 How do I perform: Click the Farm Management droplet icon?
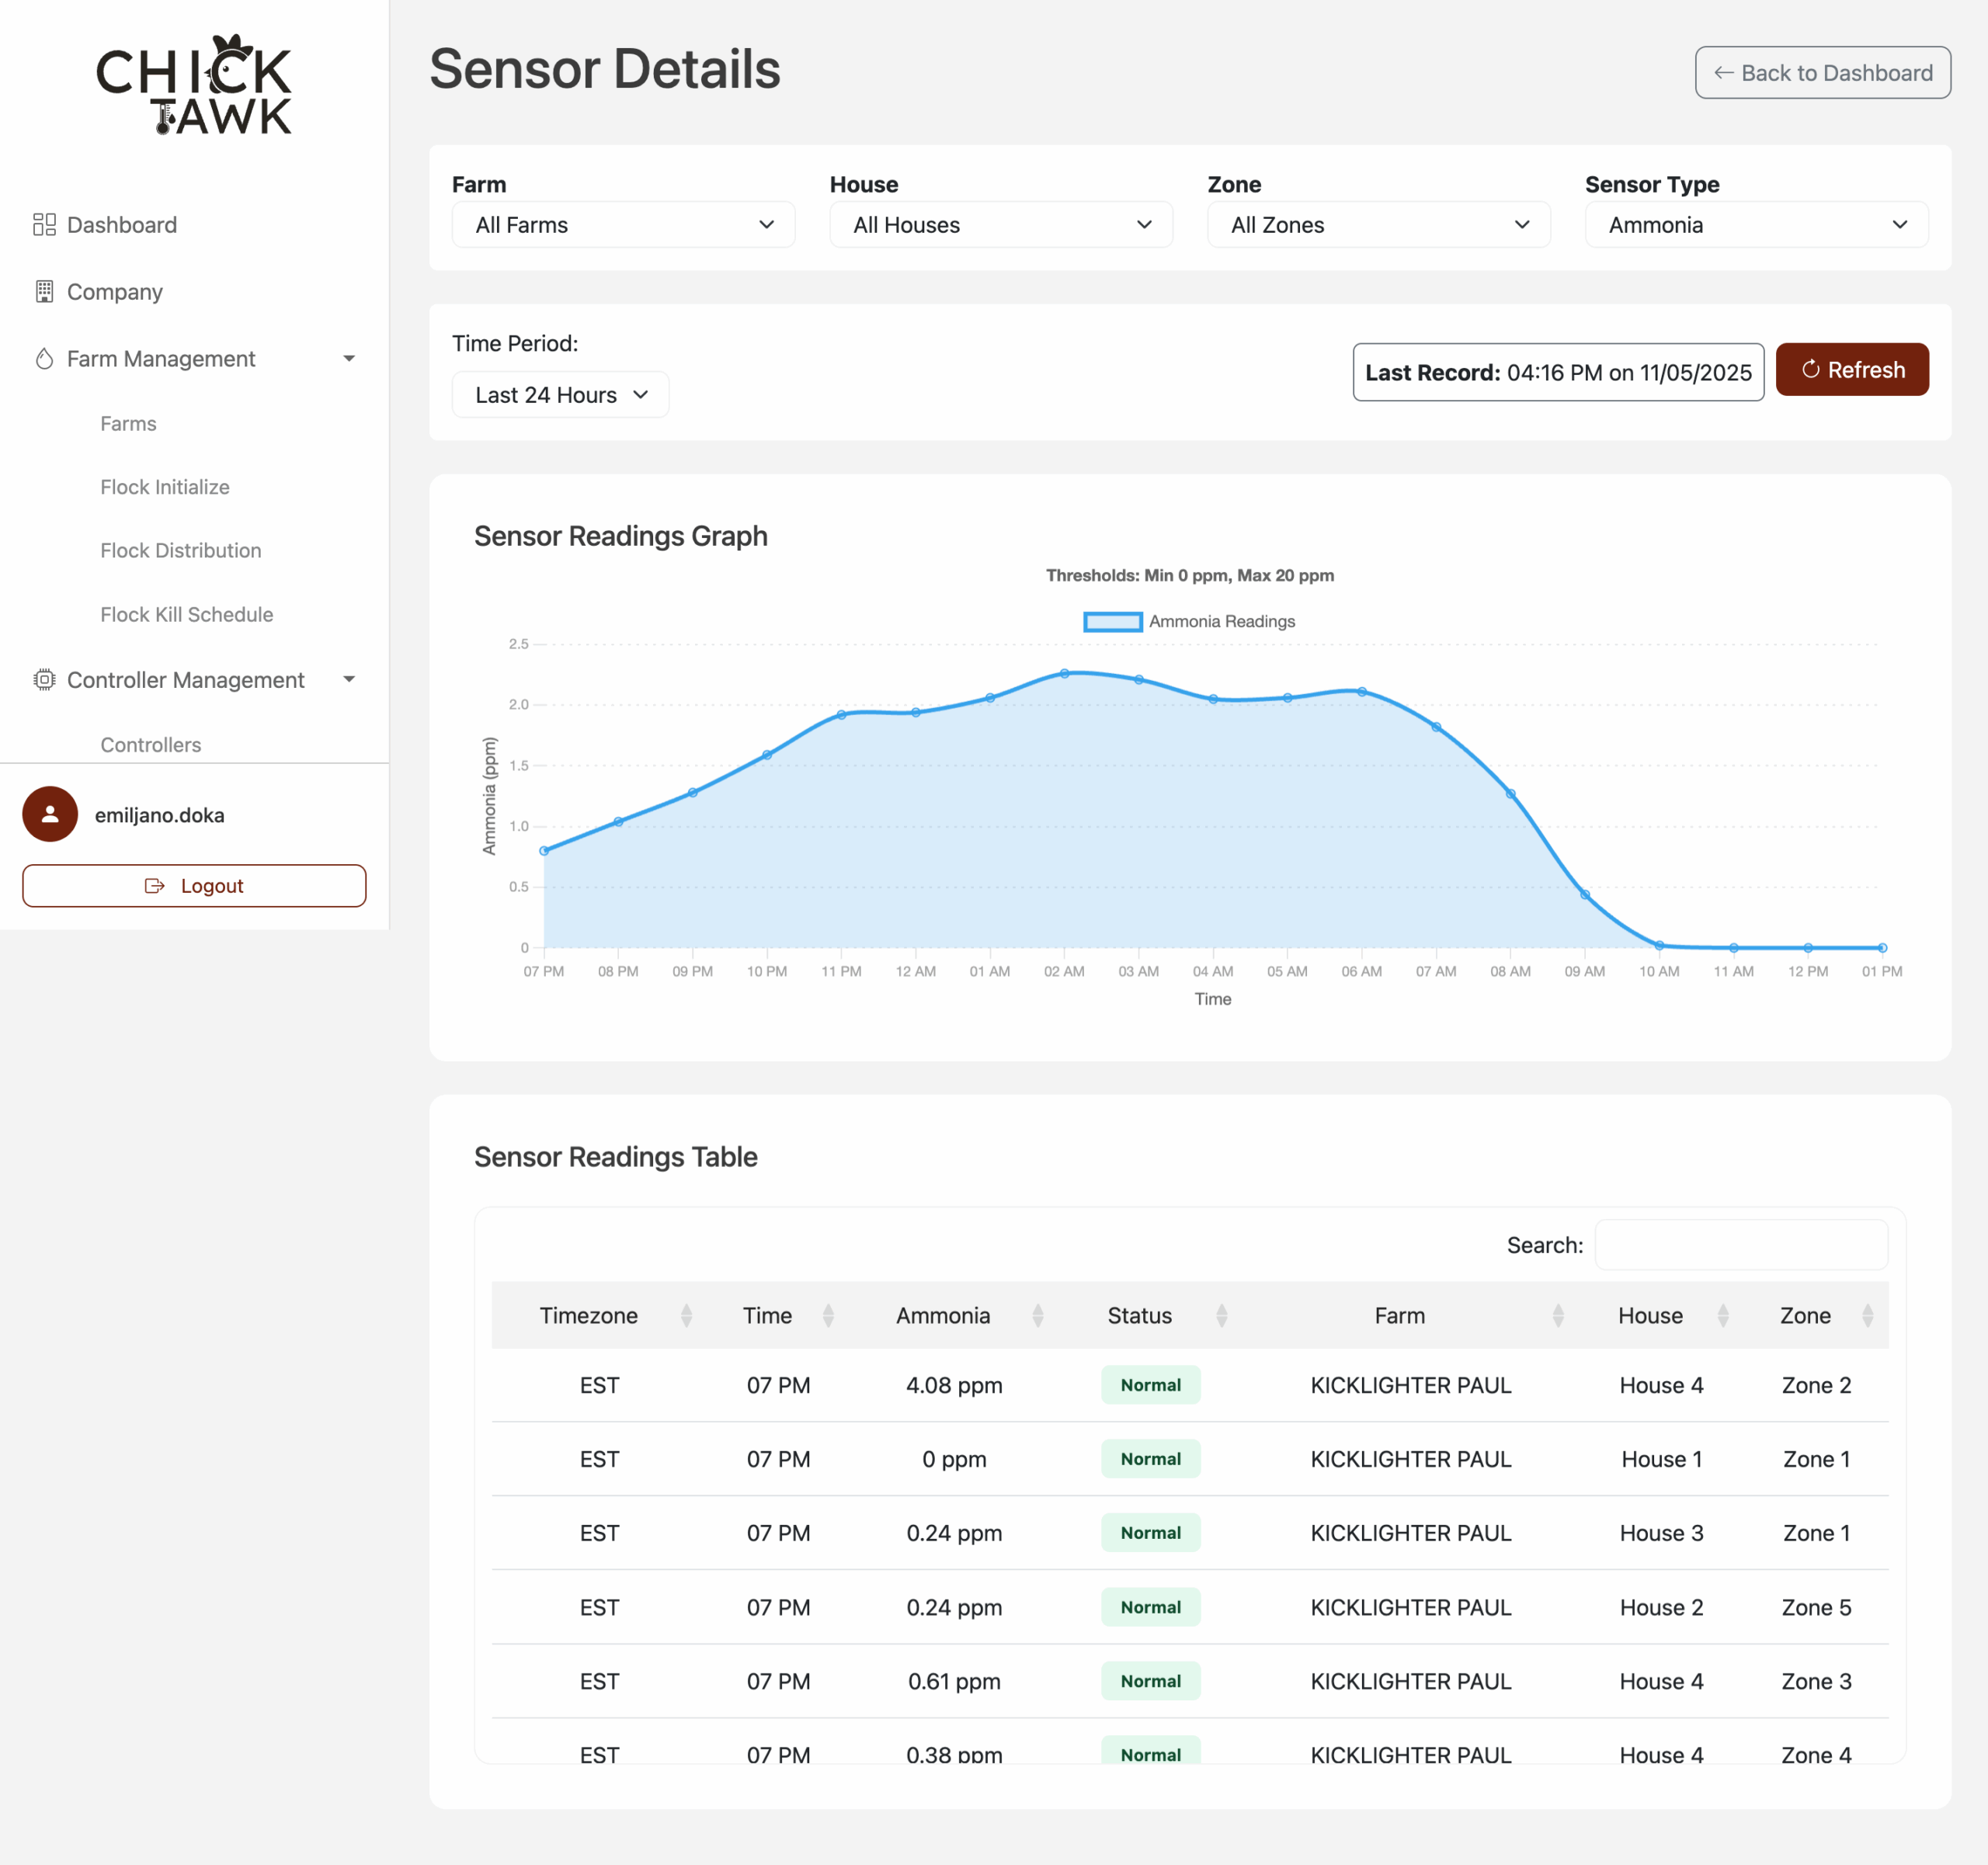pos(44,358)
